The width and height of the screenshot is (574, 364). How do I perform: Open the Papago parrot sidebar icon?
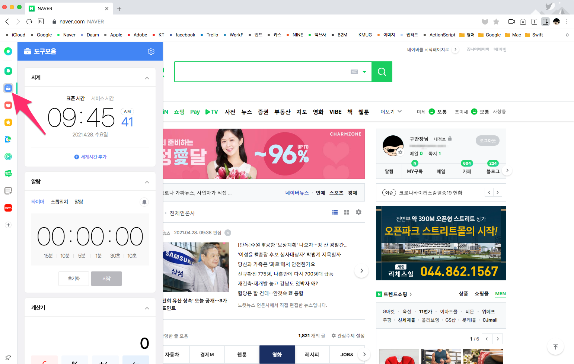pos(8,139)
